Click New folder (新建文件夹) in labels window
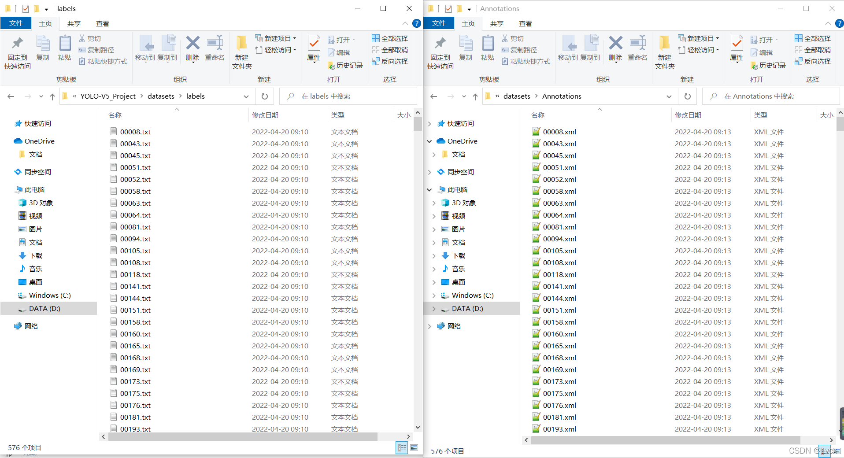The height and width of the screenshot is (458, 844). [242, 53]
